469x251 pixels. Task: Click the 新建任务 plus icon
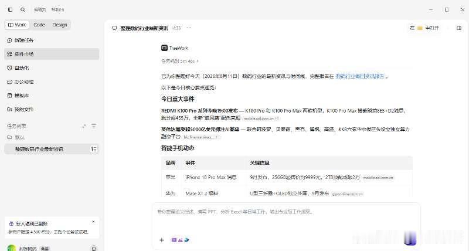tap(9, 40)
